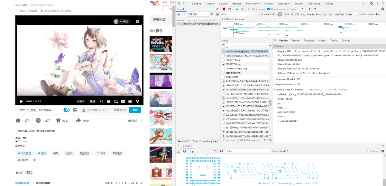Open DevTools three-dot customize menu

377,4
